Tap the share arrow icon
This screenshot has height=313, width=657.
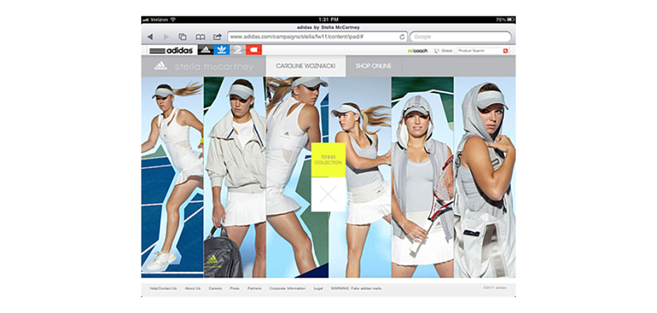coord(217,37)
